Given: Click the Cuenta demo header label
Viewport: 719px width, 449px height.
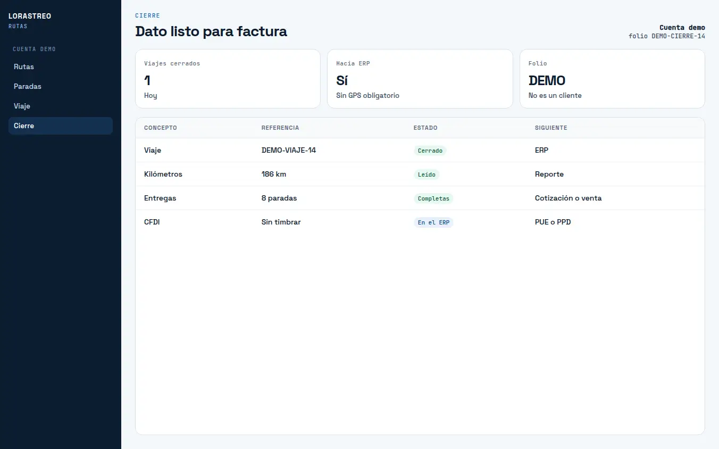Looking at the screenshot, I should coord(682,28).
